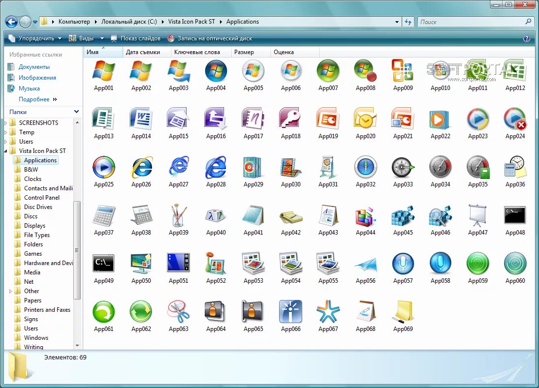Select the App047 projector screen icon

tap(477, 215)
